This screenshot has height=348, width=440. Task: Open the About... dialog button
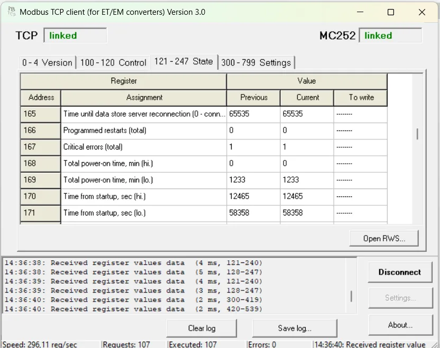tap(400, 325)
